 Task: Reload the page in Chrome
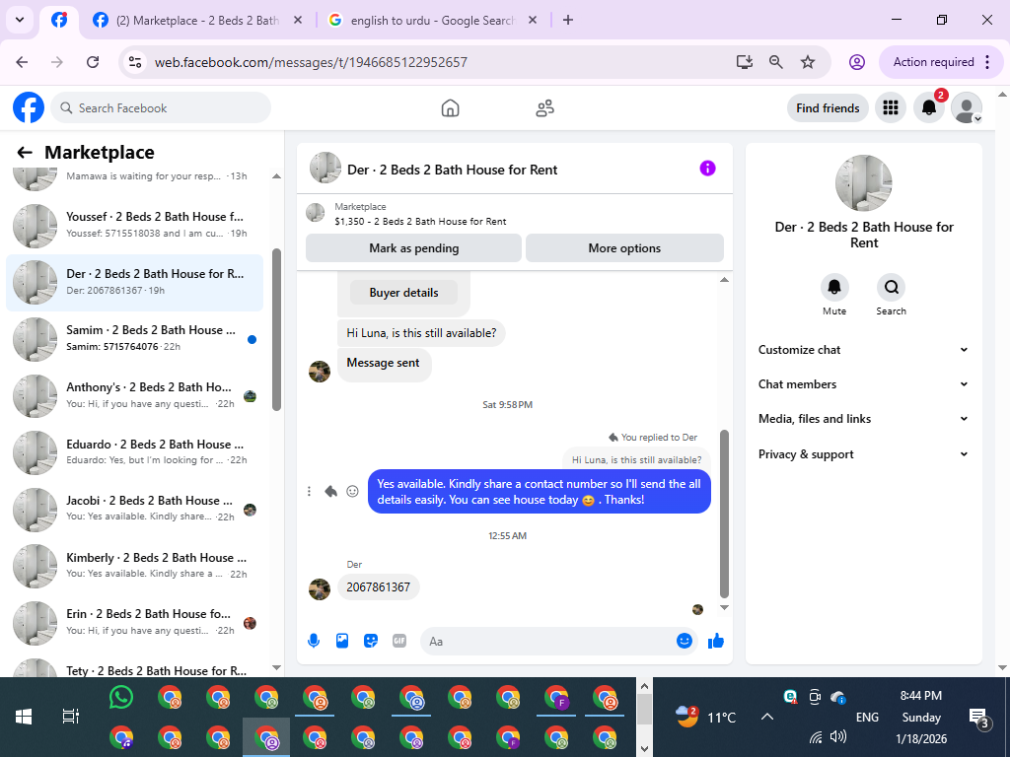coord(93,62)
